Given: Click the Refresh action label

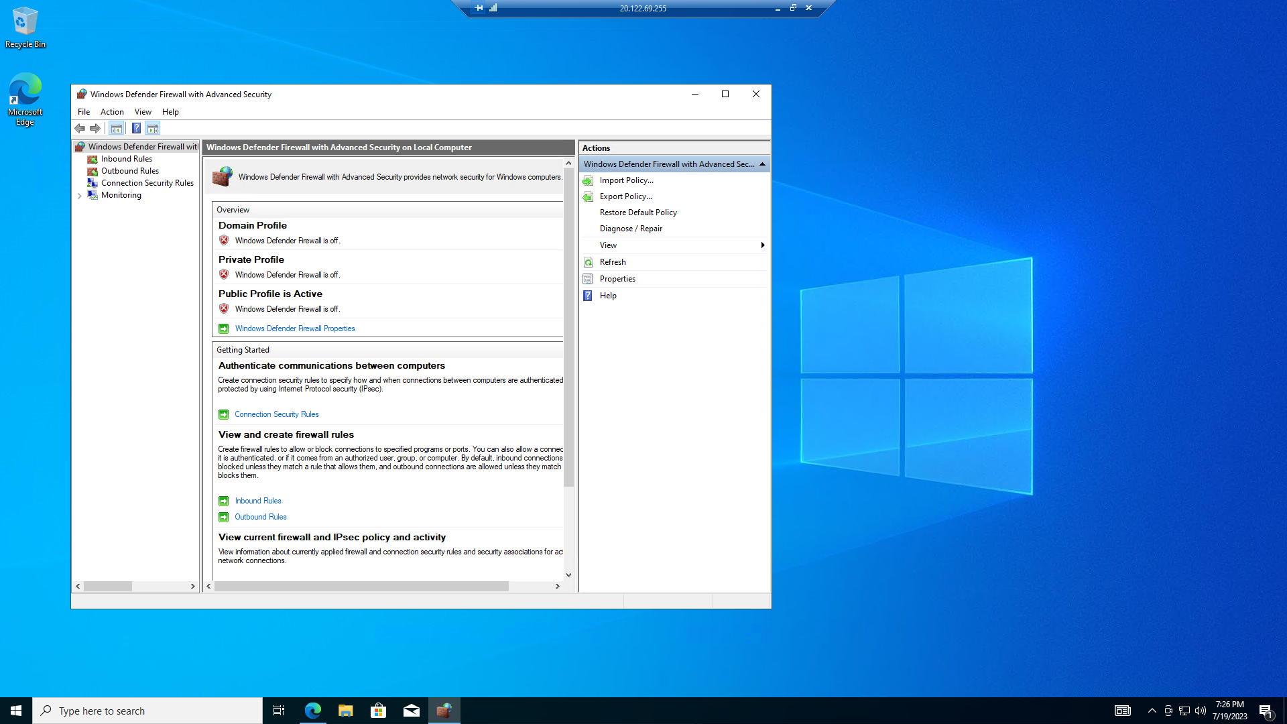Looking at the screenshot, I should [x=613, y=262].
